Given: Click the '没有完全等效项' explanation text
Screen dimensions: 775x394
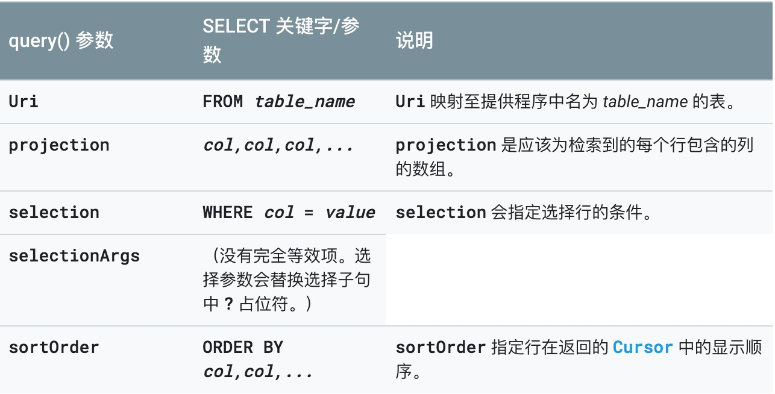Looking at the screenshot, I should point(287,280).
